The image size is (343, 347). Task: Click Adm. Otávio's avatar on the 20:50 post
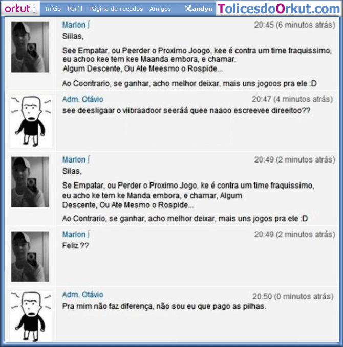pos(31,317)
